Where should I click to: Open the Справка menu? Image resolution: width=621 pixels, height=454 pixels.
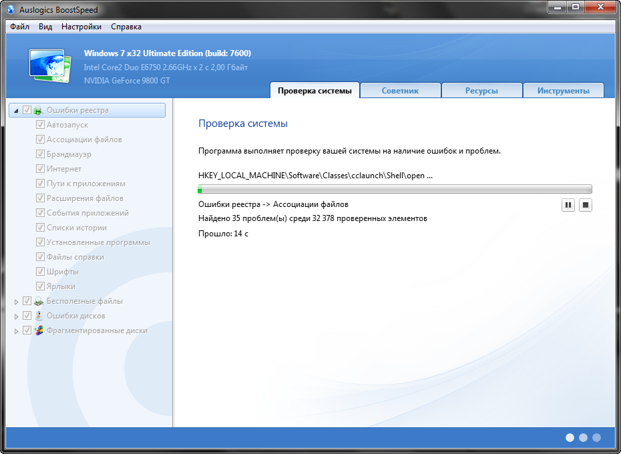coord(126,27)
